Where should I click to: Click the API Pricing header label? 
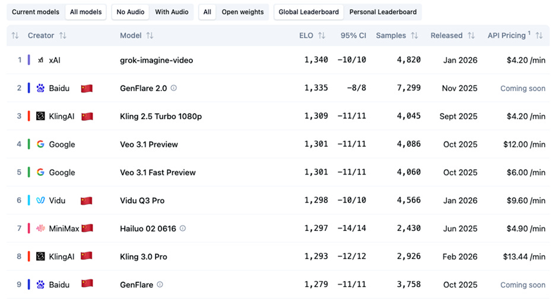(x=506, y=36)
